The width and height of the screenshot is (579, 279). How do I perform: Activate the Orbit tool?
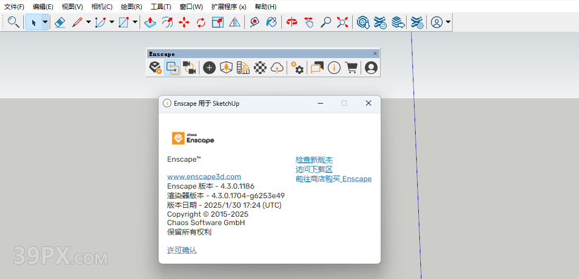tap(292, 22)
